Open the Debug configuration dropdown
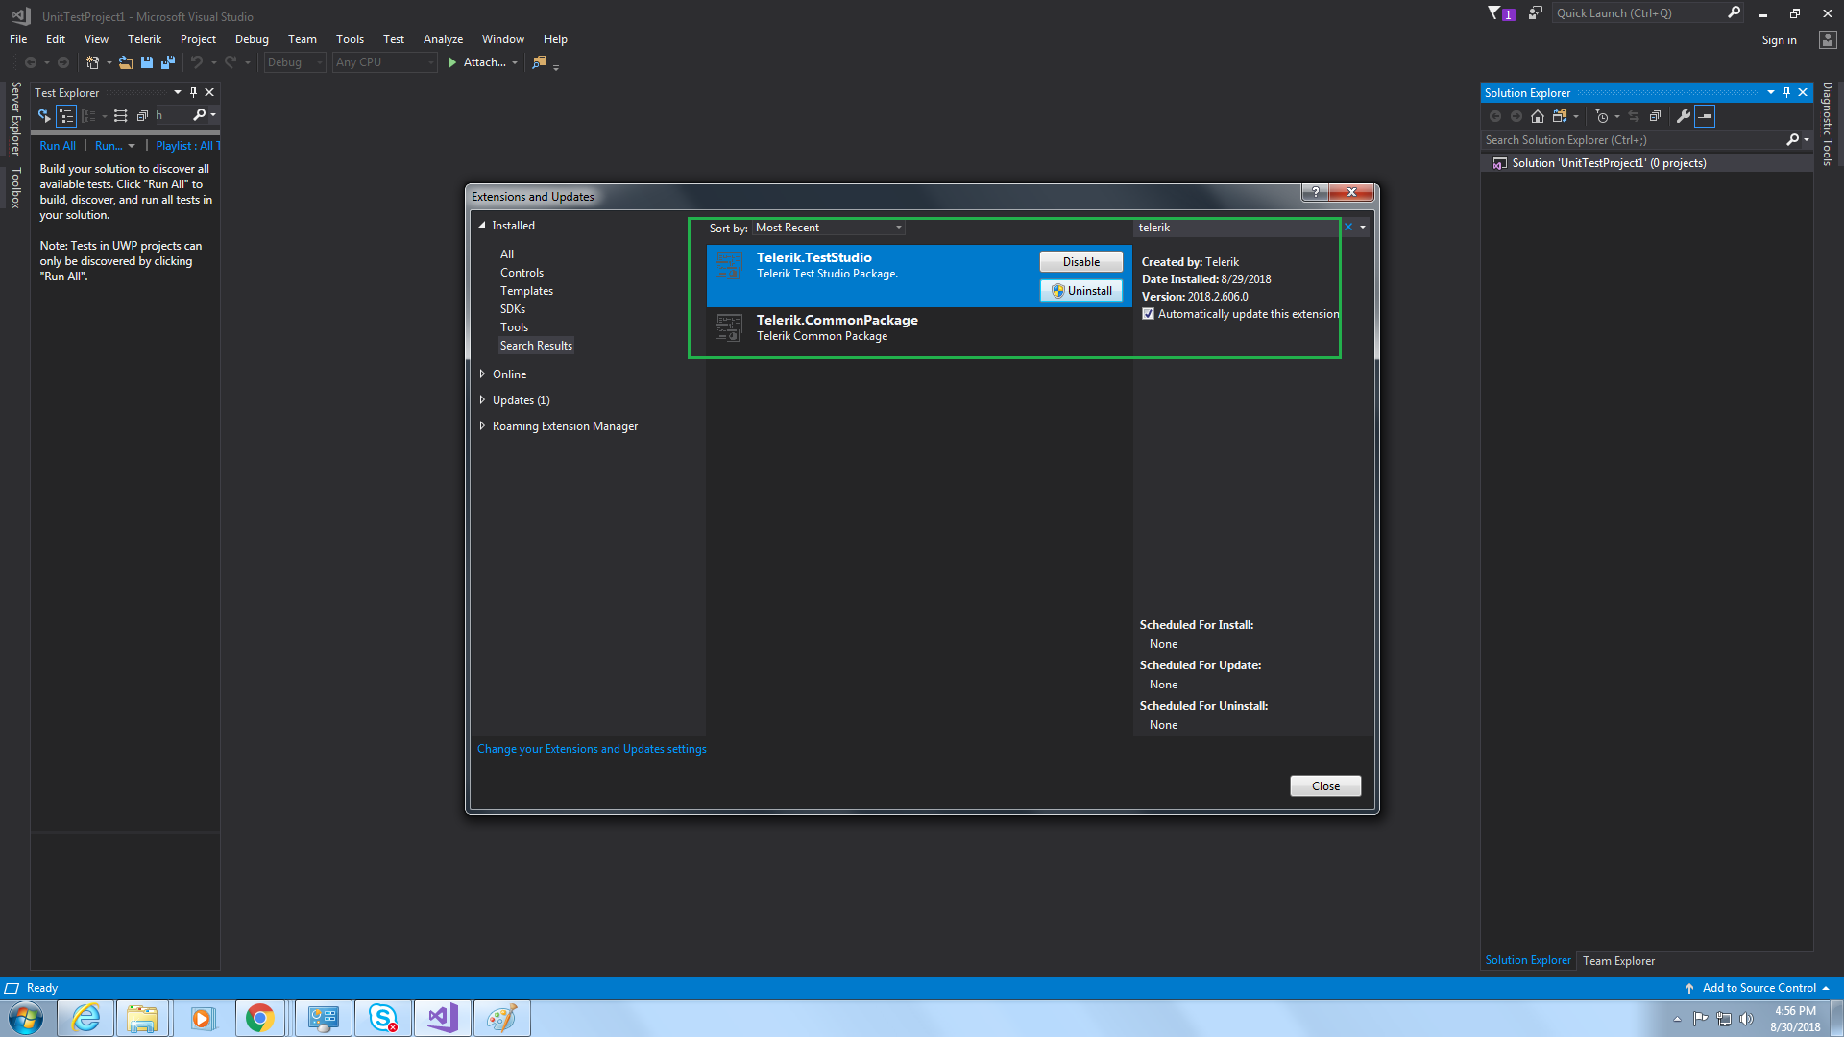This screenshot has height=1037, width=1844. pyautogui.click(x=295, y=62)
